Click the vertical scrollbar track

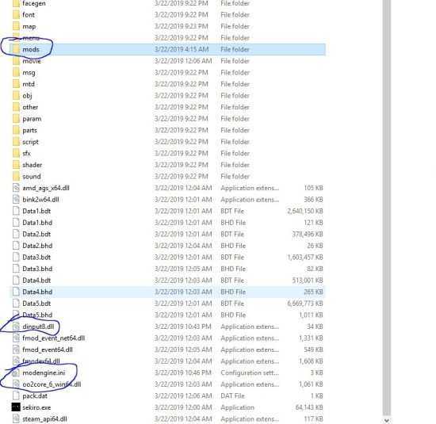[387, 208]
